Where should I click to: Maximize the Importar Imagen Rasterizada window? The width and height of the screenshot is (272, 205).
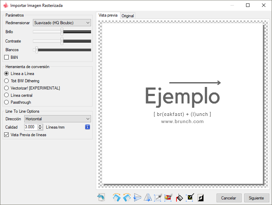(x=248, y=6)
